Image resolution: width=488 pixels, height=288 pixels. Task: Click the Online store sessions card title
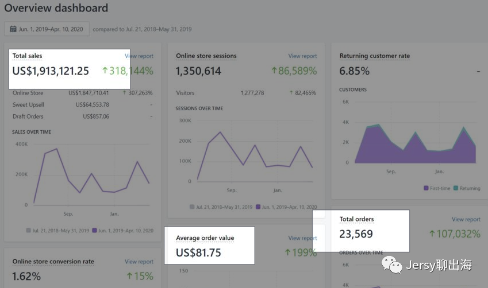(206, 56)
